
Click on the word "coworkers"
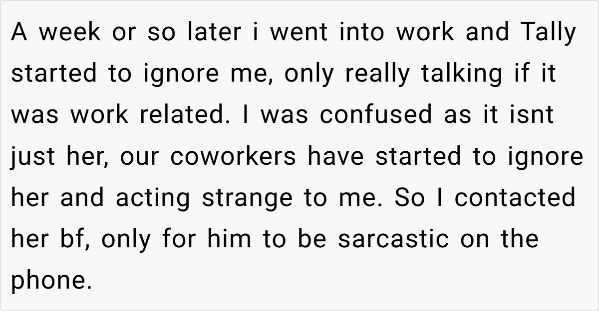coord(233,157)
